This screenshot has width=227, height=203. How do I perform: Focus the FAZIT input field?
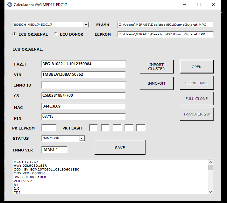point(83,64)
